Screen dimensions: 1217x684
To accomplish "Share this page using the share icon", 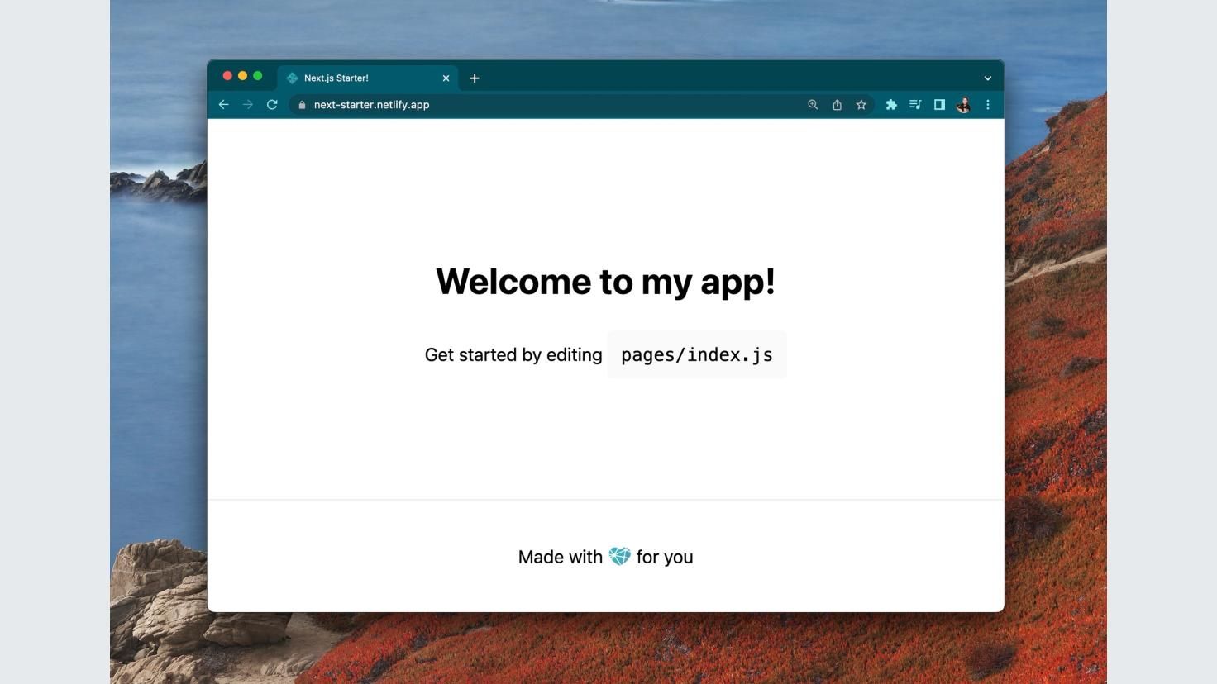I will 837,105.
